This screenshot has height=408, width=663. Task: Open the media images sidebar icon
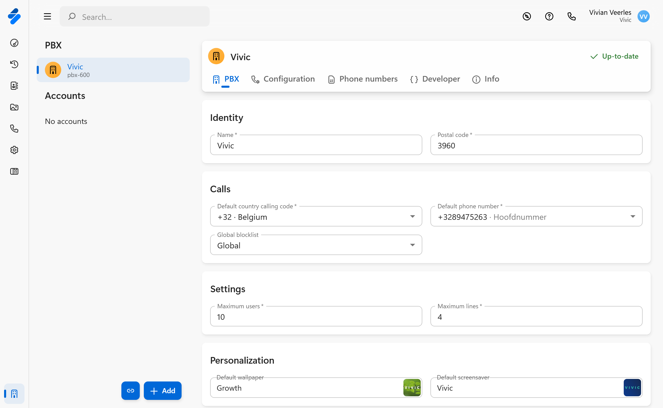(x=14, y=107)
